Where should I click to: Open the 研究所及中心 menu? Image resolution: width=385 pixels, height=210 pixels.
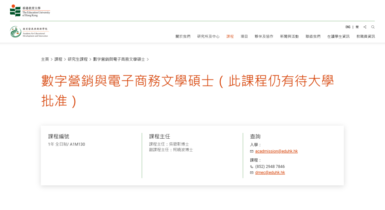tap(208, 36)
